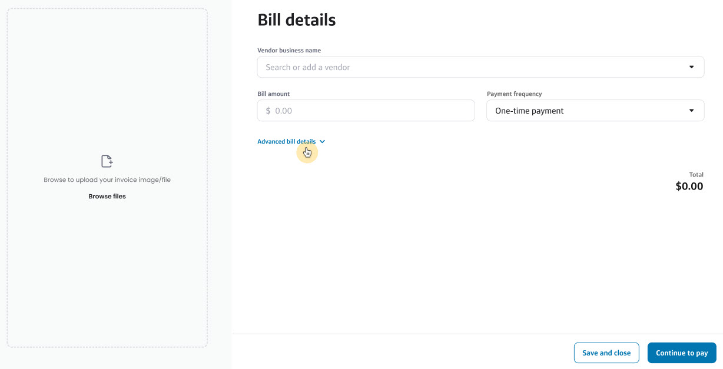
Task: Click the cursor highlight near Advanced bill details
Action: pos(307,152)
